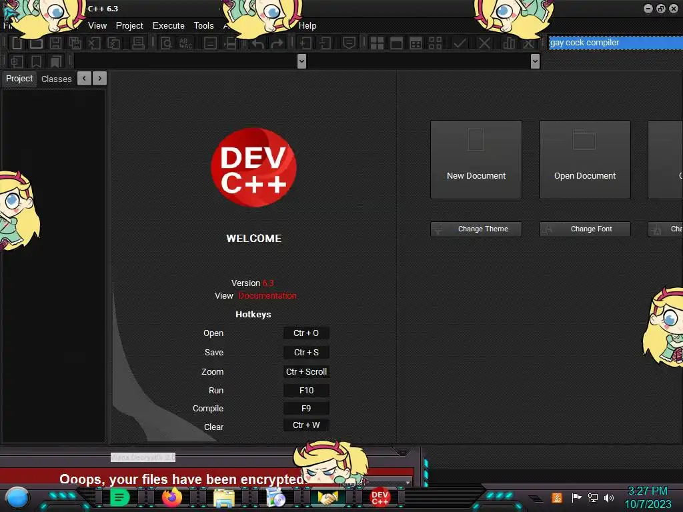
Task: Click the New file toolbar icon
Action: [17, 43]
